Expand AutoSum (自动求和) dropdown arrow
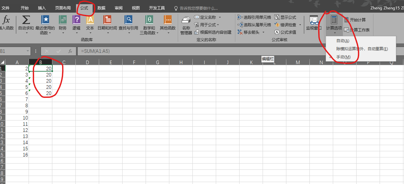 tap(26, 33)
